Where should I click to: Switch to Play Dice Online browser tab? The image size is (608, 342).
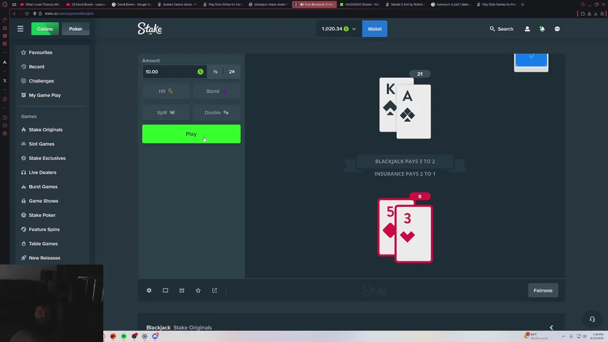[223, 4]
